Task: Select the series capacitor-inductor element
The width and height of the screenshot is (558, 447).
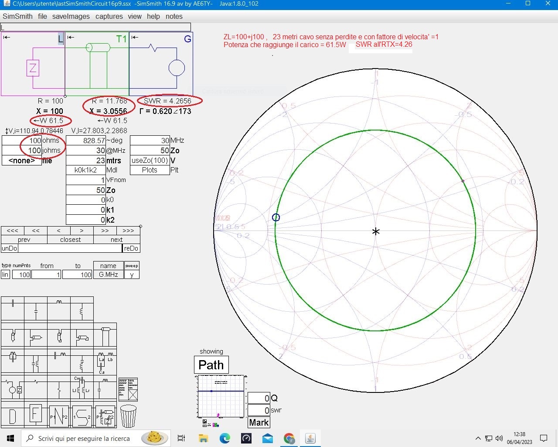Action: 59,361
